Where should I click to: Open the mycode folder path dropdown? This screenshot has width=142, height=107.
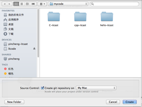click(x=68, y=4)
